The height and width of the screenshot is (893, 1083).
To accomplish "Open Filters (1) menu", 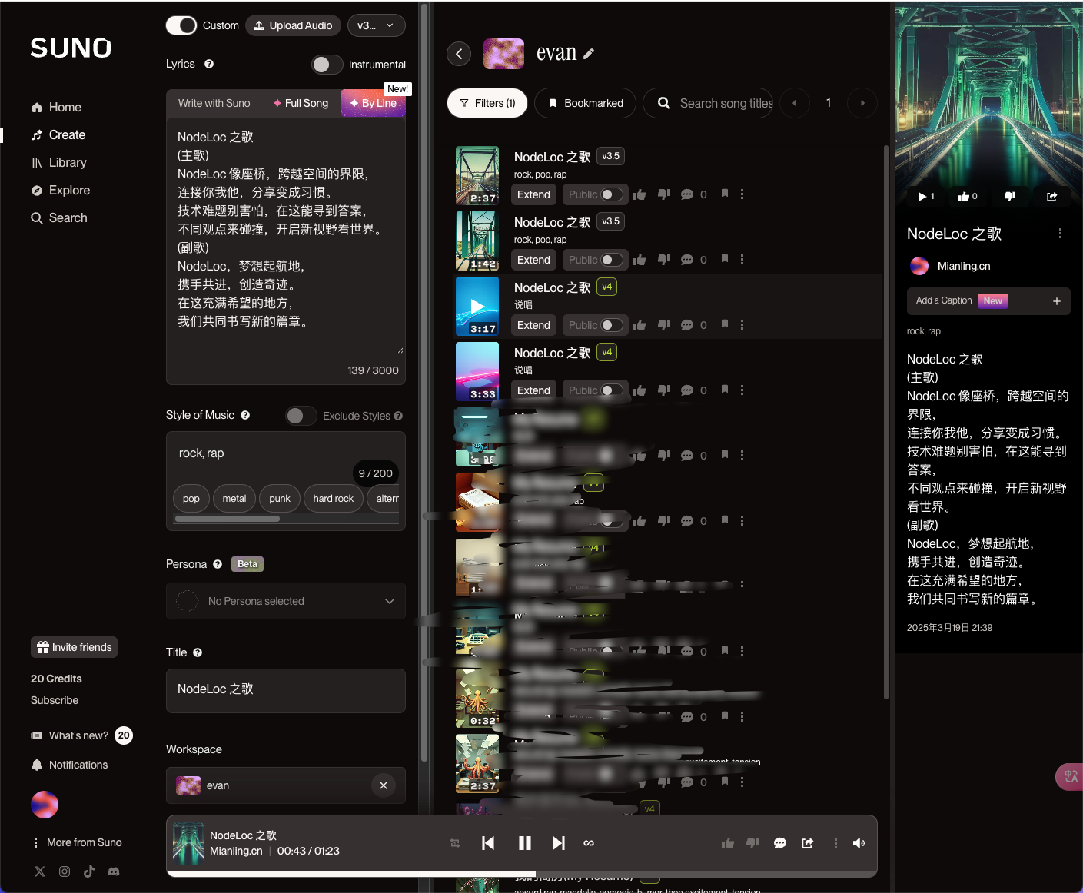I will (487, 103).
